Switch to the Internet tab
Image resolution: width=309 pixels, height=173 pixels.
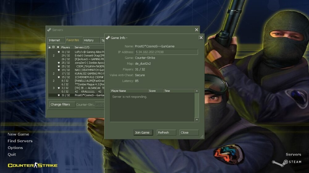click(55, 40)
